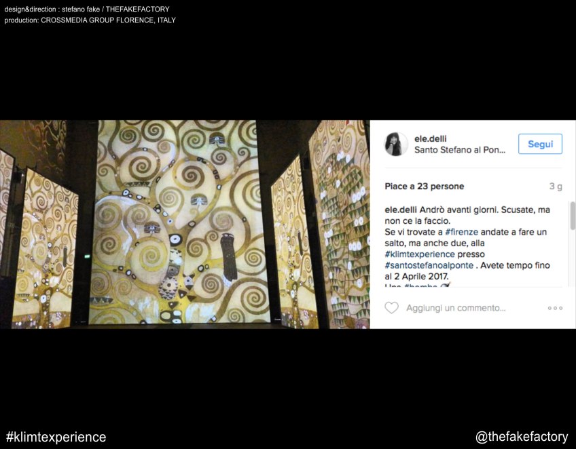Screen dimensions: 576x449
Task: Click the heart like icon
Action: (x=391, y=308)
